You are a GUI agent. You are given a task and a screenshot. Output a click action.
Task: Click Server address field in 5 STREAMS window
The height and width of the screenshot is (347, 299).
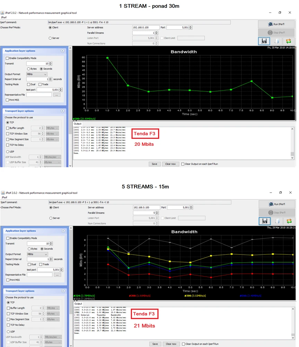(147, 208)
